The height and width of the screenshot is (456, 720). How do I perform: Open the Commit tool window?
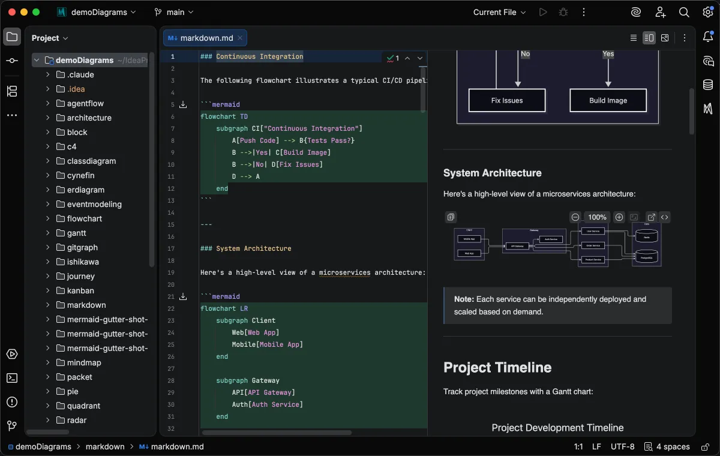tap(12, 61)
